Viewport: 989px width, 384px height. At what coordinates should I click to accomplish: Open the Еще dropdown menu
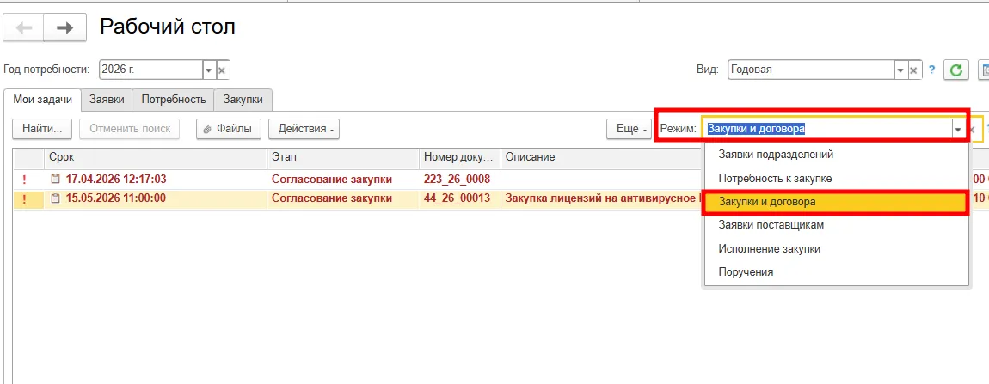[x=630, y=129]
